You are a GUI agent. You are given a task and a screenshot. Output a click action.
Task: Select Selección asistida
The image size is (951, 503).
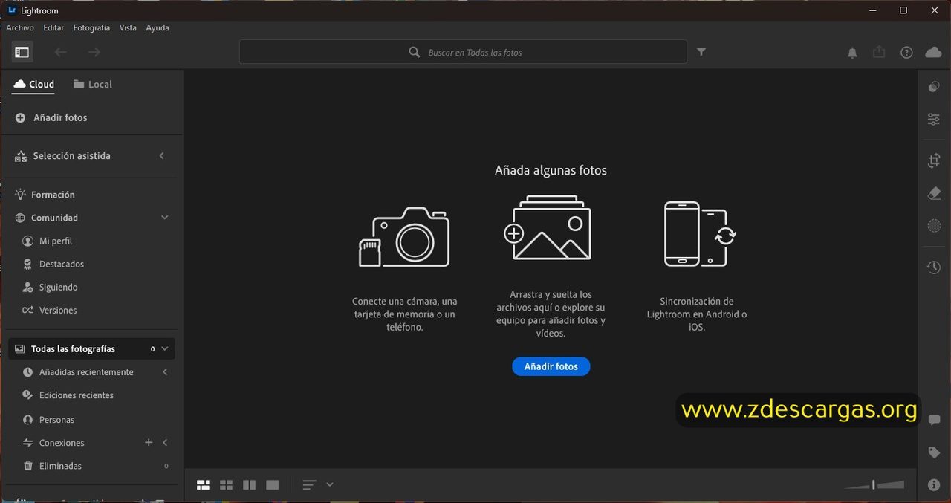click(x=71, y=156)
